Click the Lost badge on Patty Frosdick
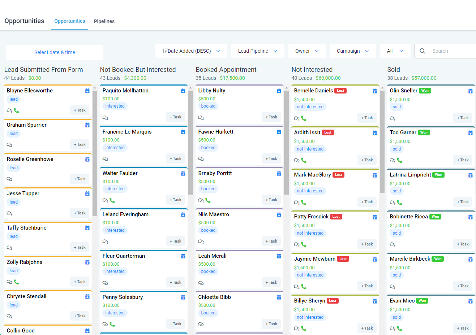 [336, 217]
